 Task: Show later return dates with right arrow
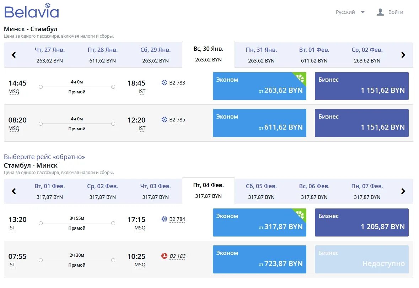[403, 191]
